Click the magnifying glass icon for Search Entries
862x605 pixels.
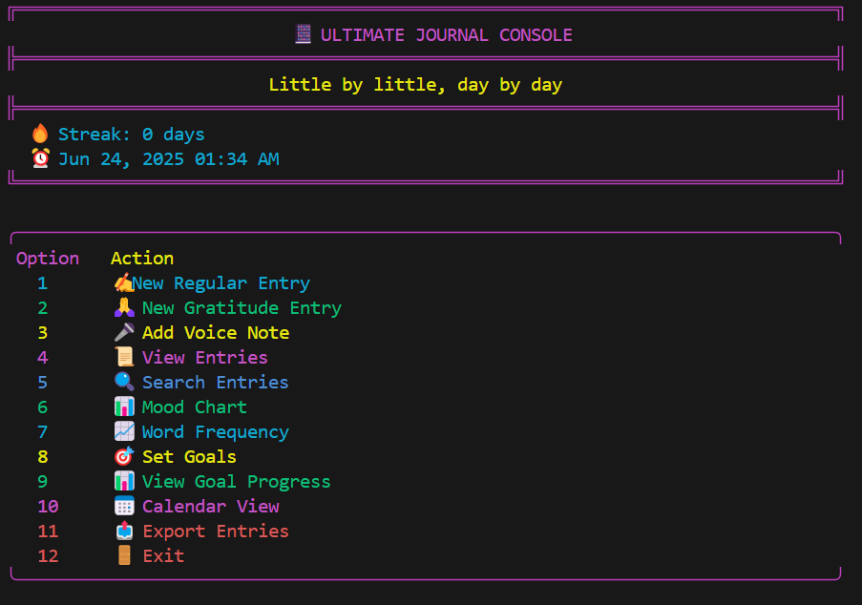click(124, 382)
